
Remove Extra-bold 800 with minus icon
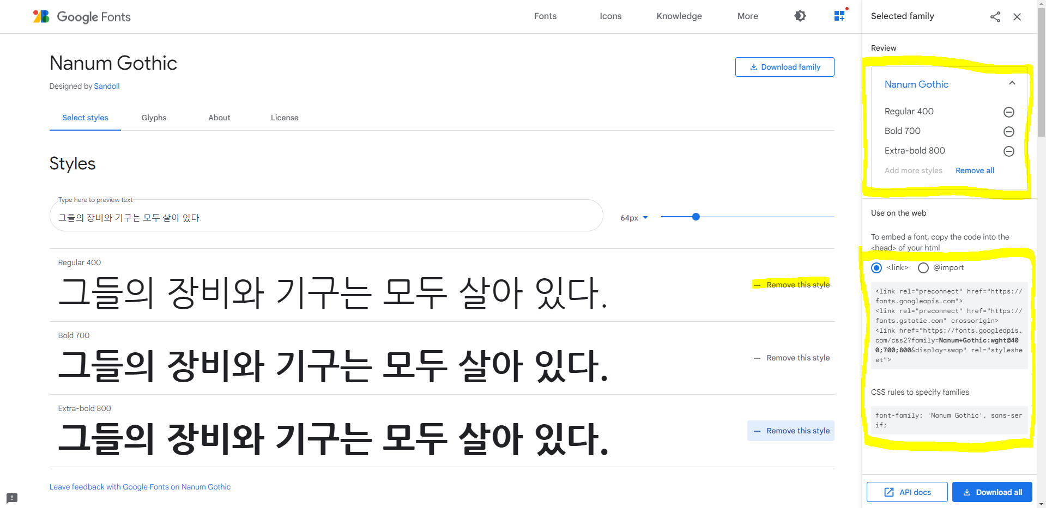pos(1009,151)
